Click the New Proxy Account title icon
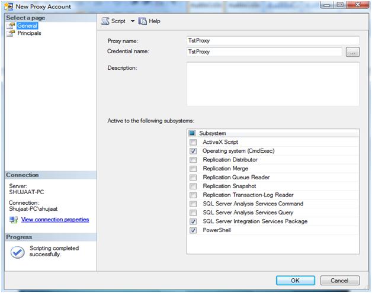The image size is (372, 293). coord(7,7)
